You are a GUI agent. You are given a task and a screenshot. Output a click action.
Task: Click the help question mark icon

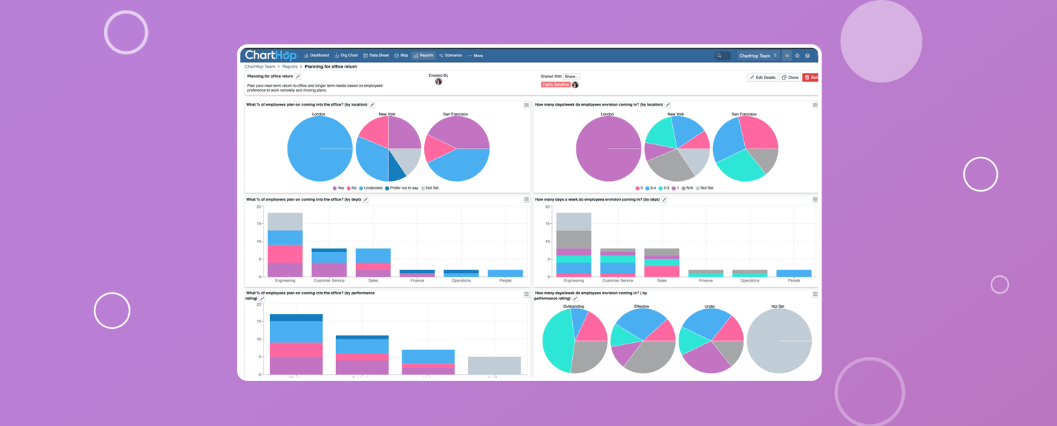tap(808, 56)
